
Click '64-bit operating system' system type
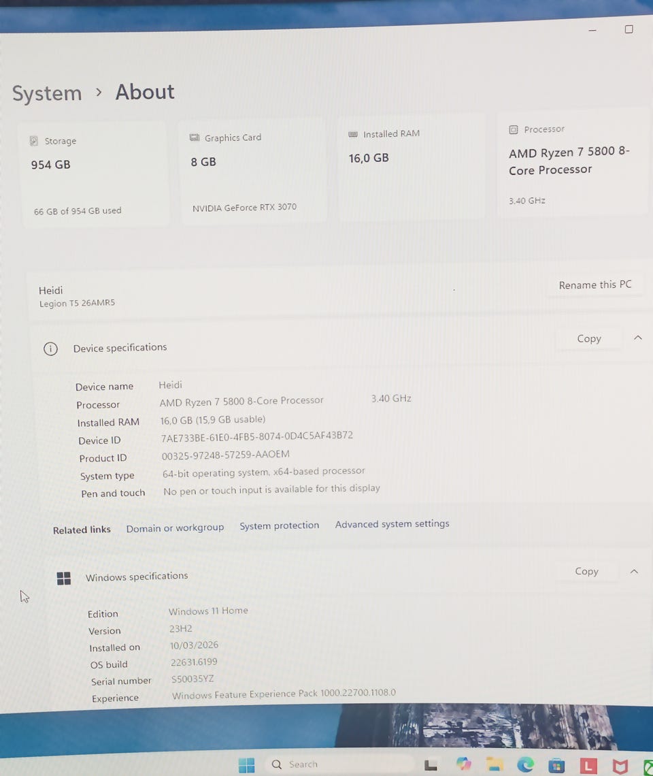point(264,472)
